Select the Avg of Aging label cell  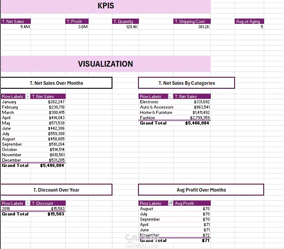coord(250,21)
